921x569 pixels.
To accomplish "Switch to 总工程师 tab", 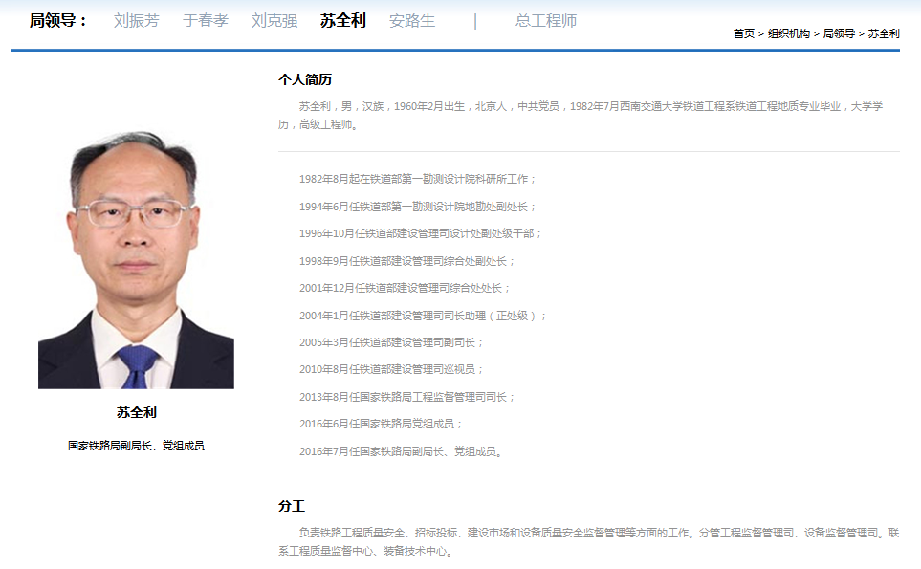I will [x=546, y=20].
